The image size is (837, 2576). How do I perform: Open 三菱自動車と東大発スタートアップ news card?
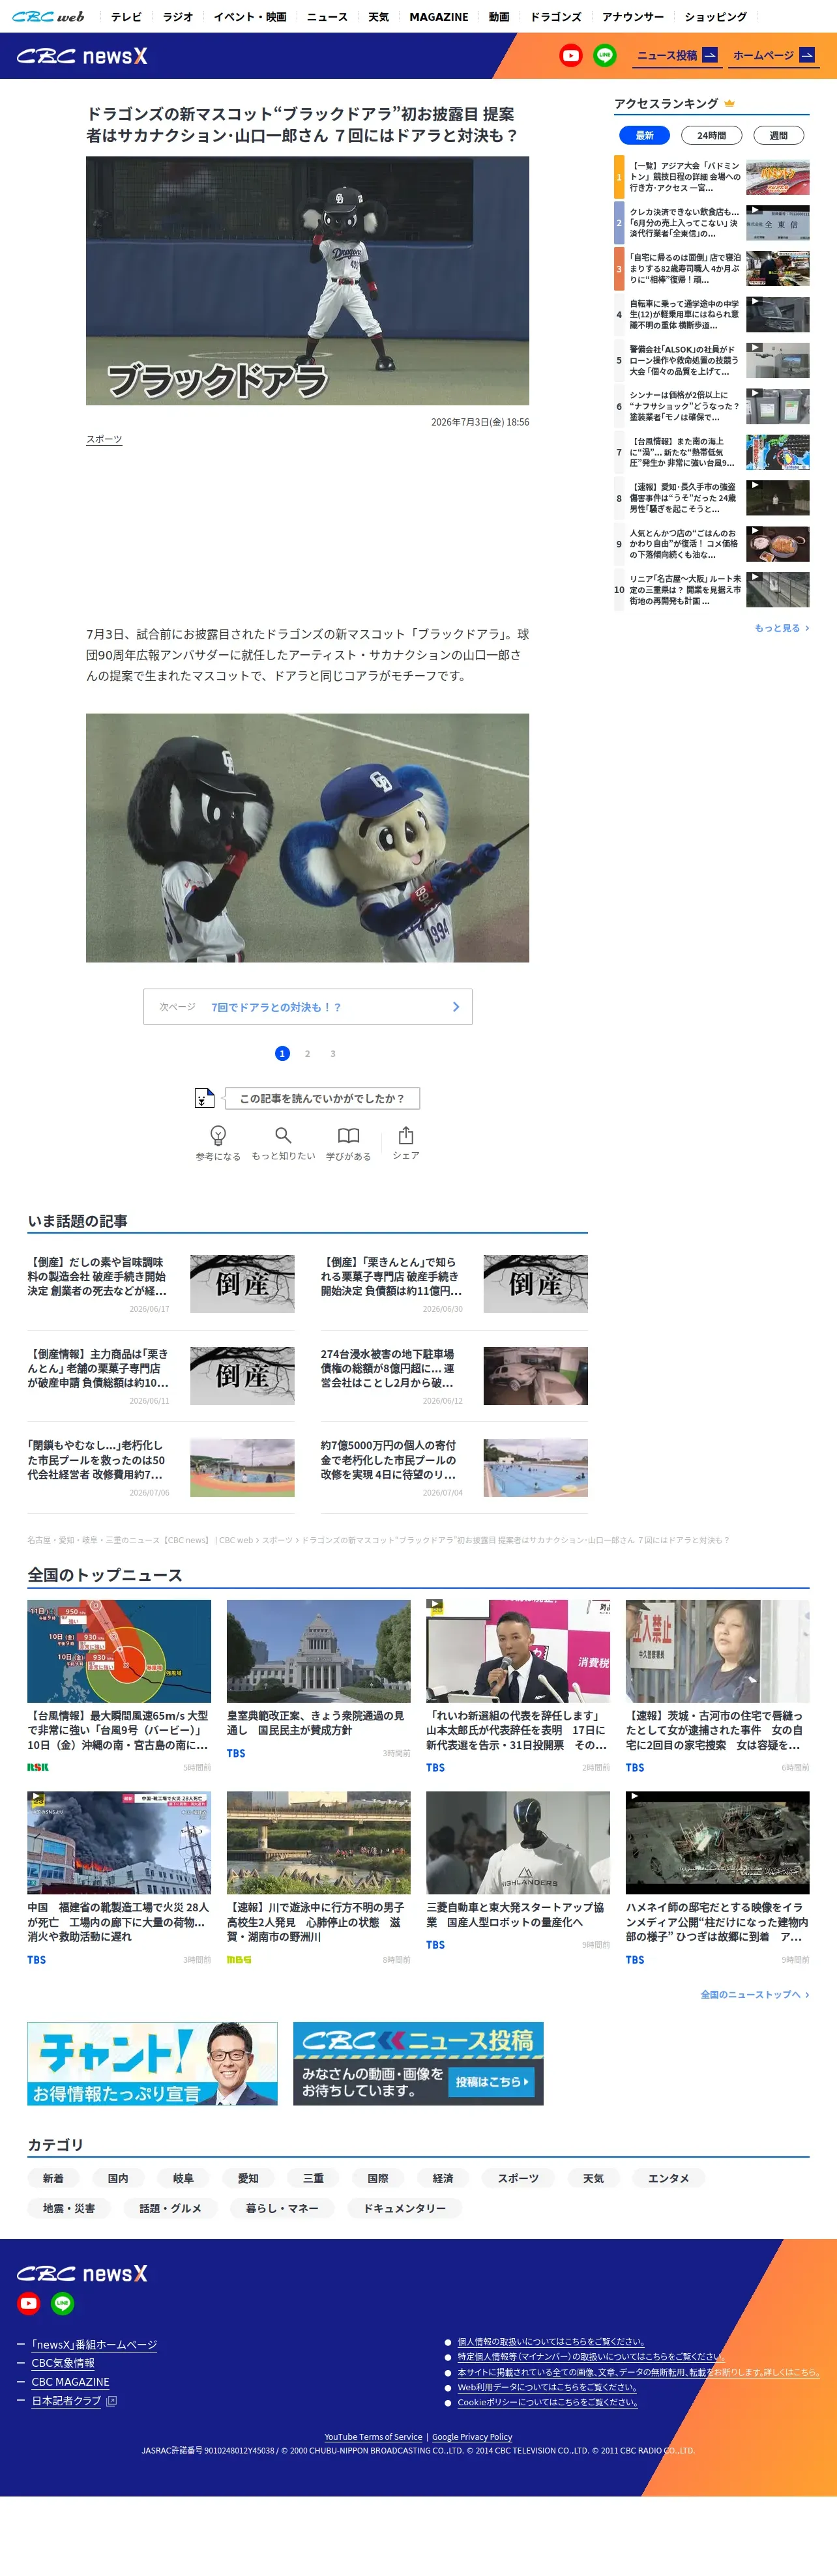pos(518,1871)
